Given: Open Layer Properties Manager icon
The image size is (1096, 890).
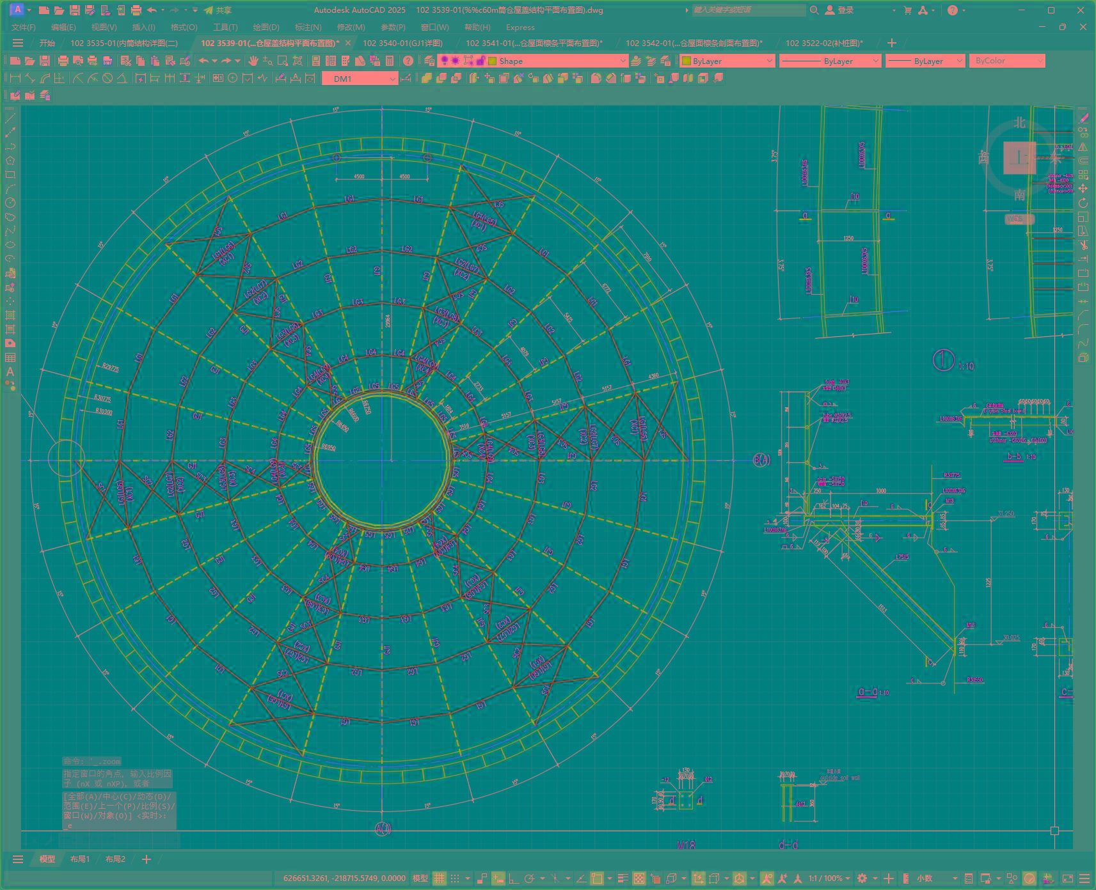Looking at the screenshot, I should tap(429, 61).
